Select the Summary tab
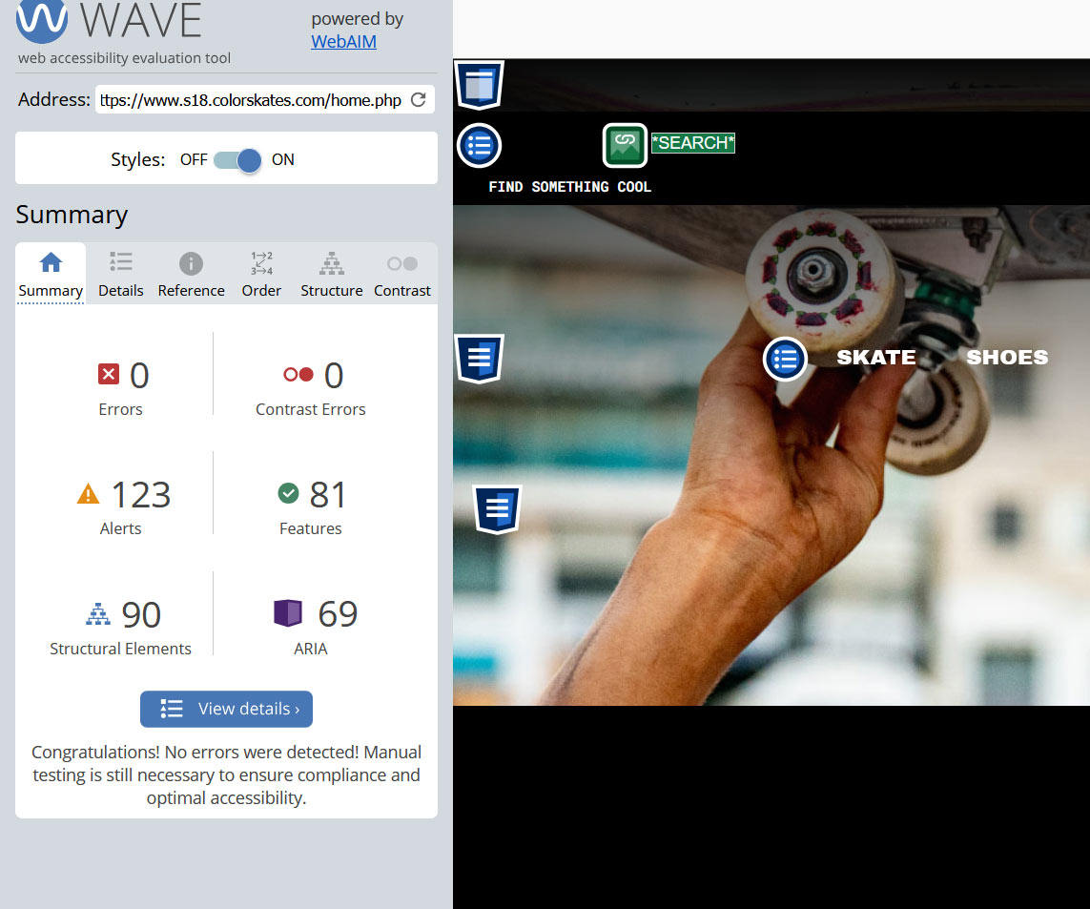Viewport: 1090px width, 909px height. [x=51, y=274]
